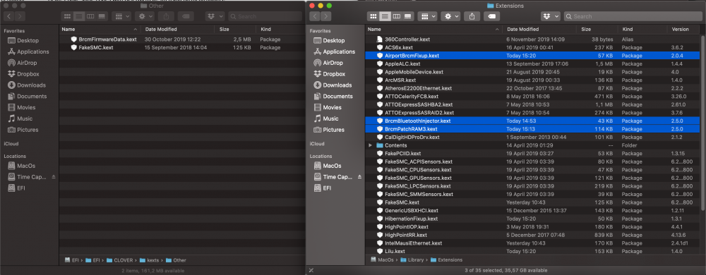This screenshot has height=275, width=706.
Task: Switch Extensions window to icon view
Action: (373, 16)
